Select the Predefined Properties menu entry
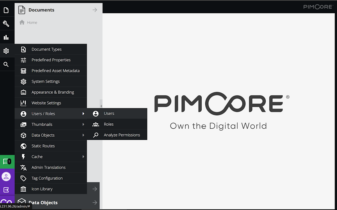Viewport: 337px width, 210px height. (51, 60)
